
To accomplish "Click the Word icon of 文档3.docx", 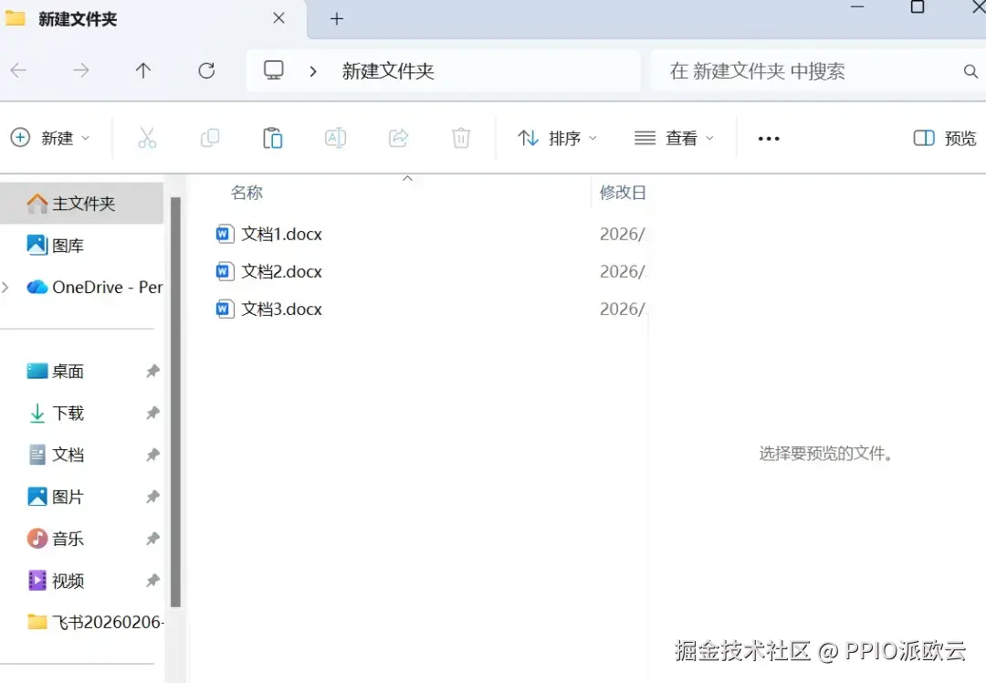I will (x=225, y=309).
